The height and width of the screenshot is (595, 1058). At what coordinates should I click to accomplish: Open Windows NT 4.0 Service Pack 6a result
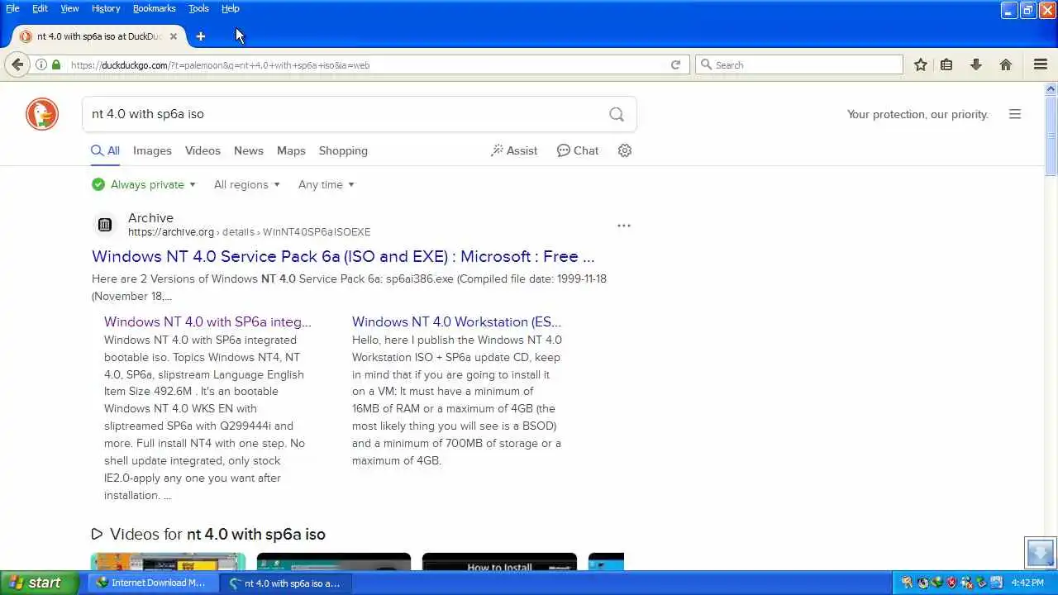[x=343, y=256]
